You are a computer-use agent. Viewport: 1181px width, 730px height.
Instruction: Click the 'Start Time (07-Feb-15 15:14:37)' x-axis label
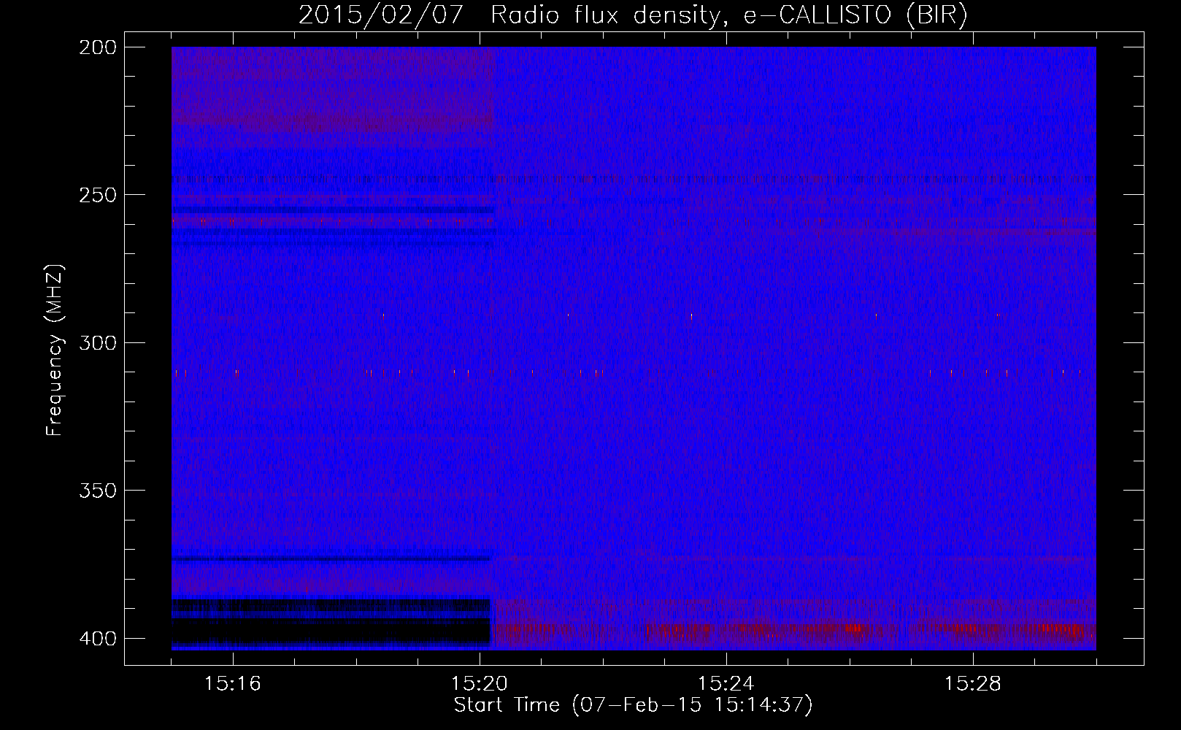click(633, 705)
